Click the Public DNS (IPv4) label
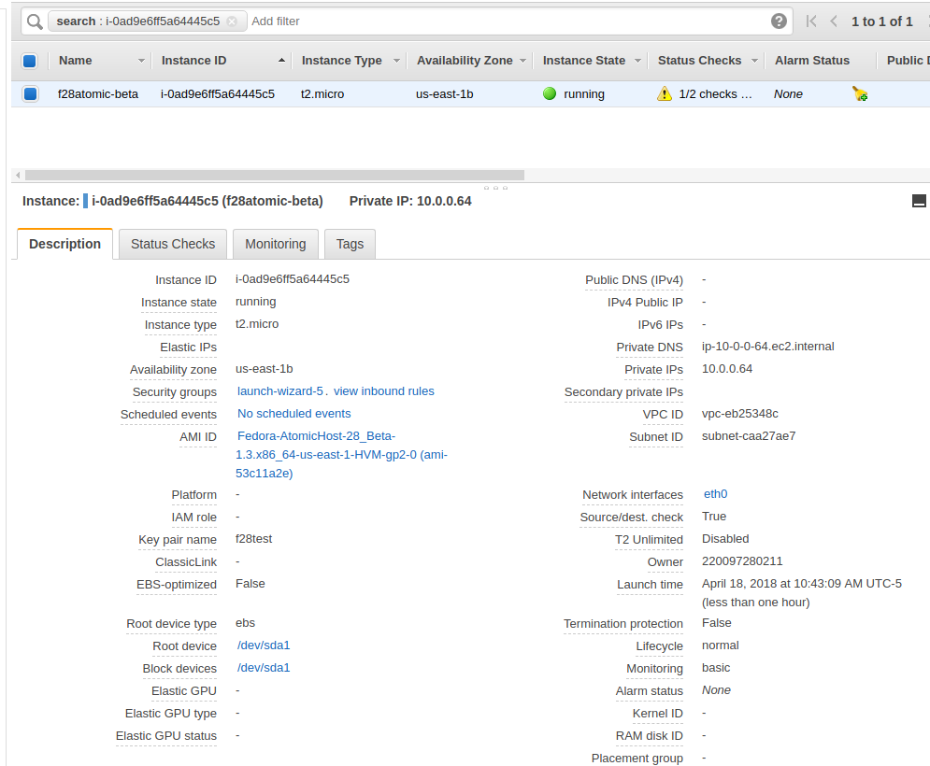Viewport: 930px width, 766px height. [634, 280]
